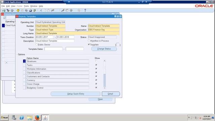Click the Show Navigator toolbar icon
Image resolution: width=215 pixels, height=121 pixels.
click(x=12, y=10)
